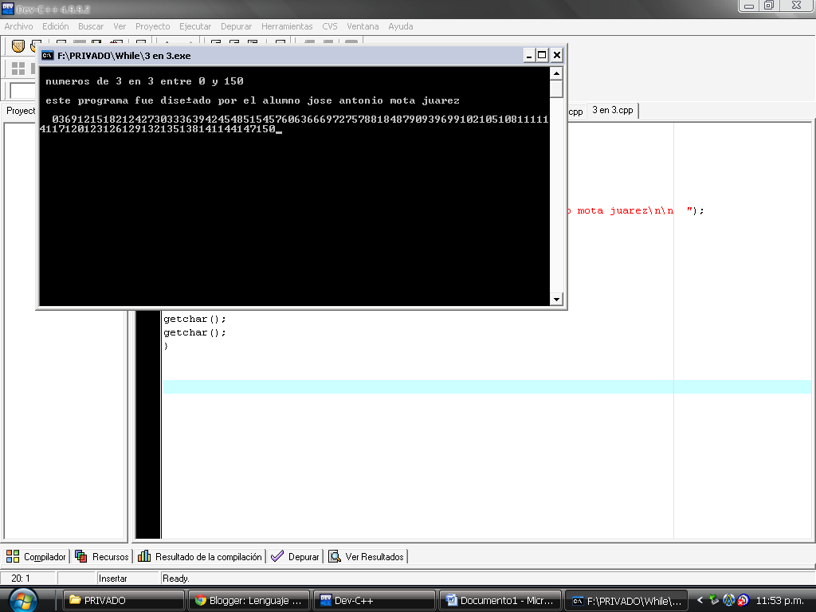Click the Compilador grid icon at the bottom
Image resolution: width=816 pixels, height=612 pixels.
(11, 555)
